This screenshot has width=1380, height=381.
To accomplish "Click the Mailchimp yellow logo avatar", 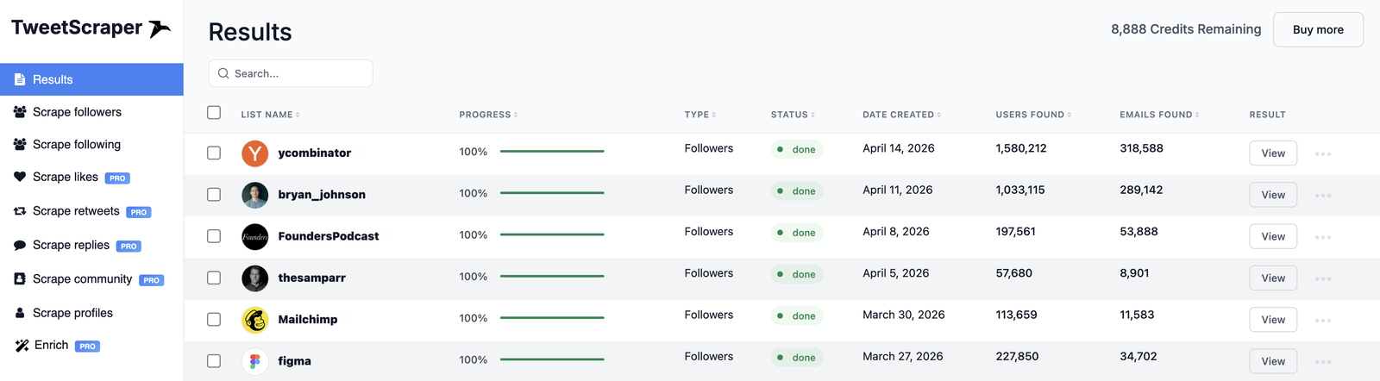I will point(254,320).
